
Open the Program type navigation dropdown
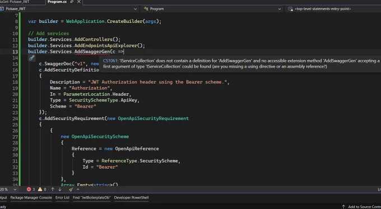pyautogui.click(x=280, y=9)
